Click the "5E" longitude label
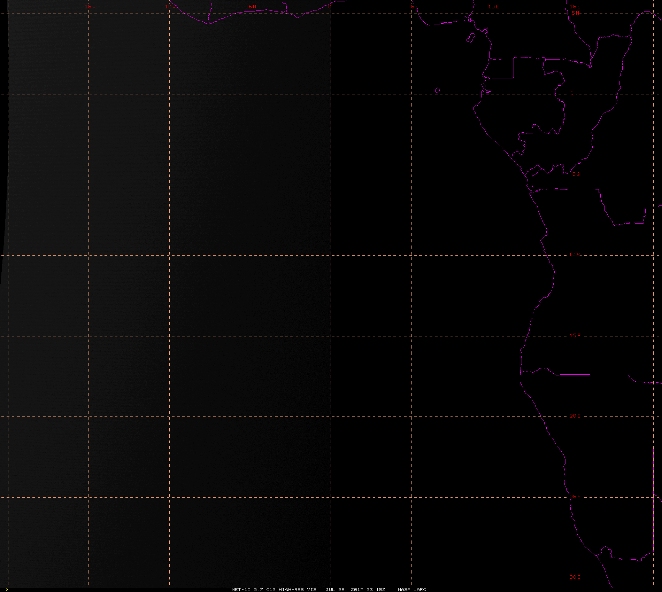 coord(415,7)
